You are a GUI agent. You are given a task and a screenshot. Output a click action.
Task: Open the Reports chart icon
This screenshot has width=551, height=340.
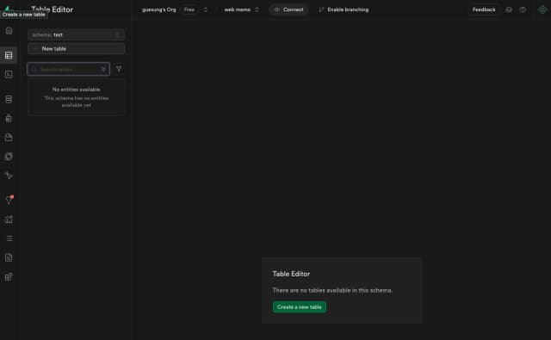(9, 219)
